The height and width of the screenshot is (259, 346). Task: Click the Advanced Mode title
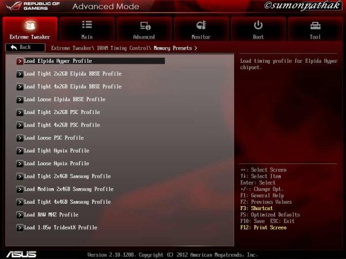point(106,6)
